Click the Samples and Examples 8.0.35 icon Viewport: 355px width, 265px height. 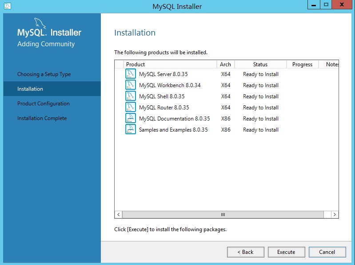click(x=131, y=129)
